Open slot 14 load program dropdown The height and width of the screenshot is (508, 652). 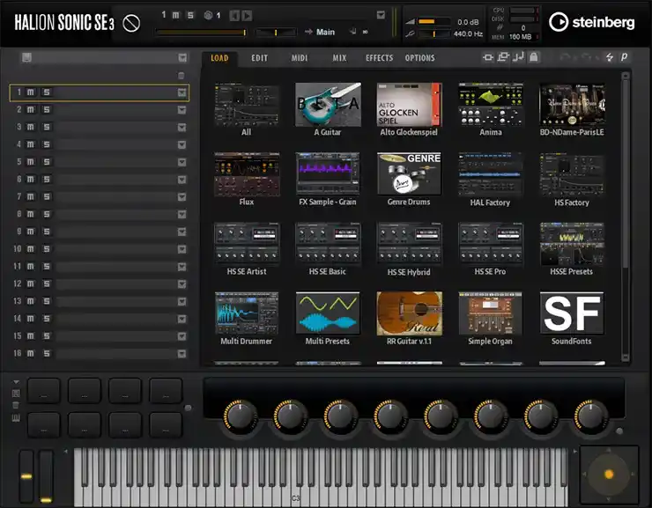tap(182, 319)
